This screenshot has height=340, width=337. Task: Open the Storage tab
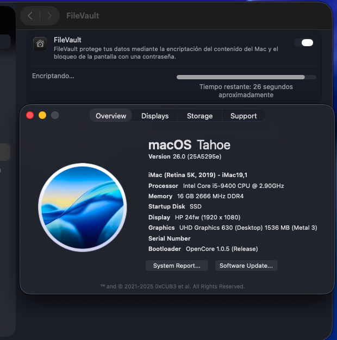(x=199, y=116)
